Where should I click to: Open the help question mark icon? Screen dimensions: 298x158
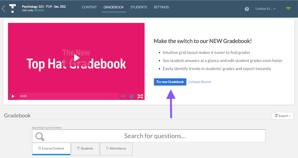click(x=247, y=9)
